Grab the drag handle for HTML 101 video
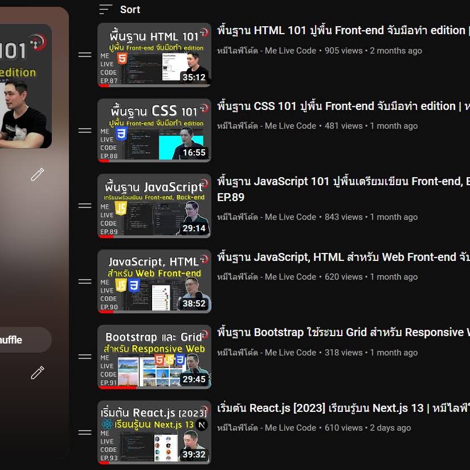The image size is (470, 470). click(85, 55)
